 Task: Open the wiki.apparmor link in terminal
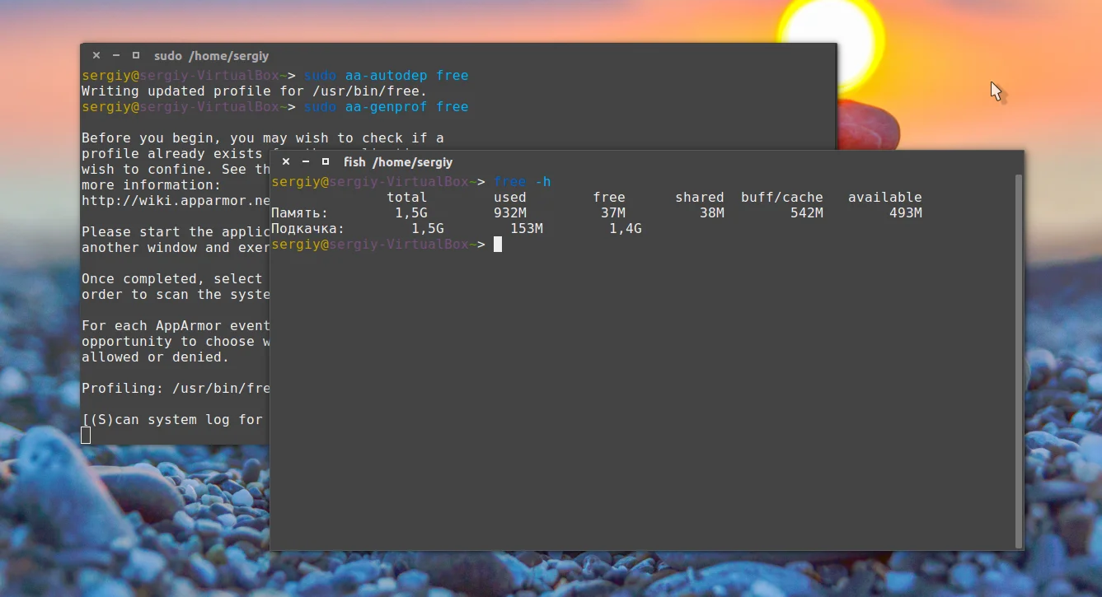pos(176,201)
